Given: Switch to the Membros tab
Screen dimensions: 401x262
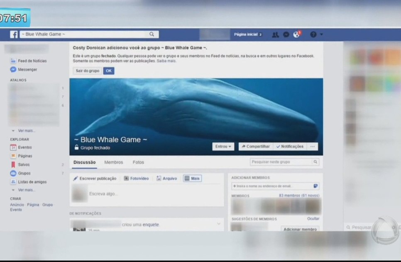Looking at the screenshot, I should point(114,163).
